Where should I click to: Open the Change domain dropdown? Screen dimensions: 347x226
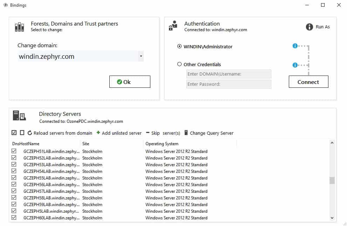(x=141, y=56)
